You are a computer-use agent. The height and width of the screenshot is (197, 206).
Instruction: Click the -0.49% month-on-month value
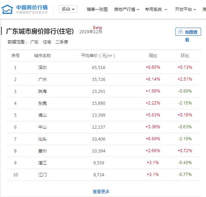click(x=185, y=163)
